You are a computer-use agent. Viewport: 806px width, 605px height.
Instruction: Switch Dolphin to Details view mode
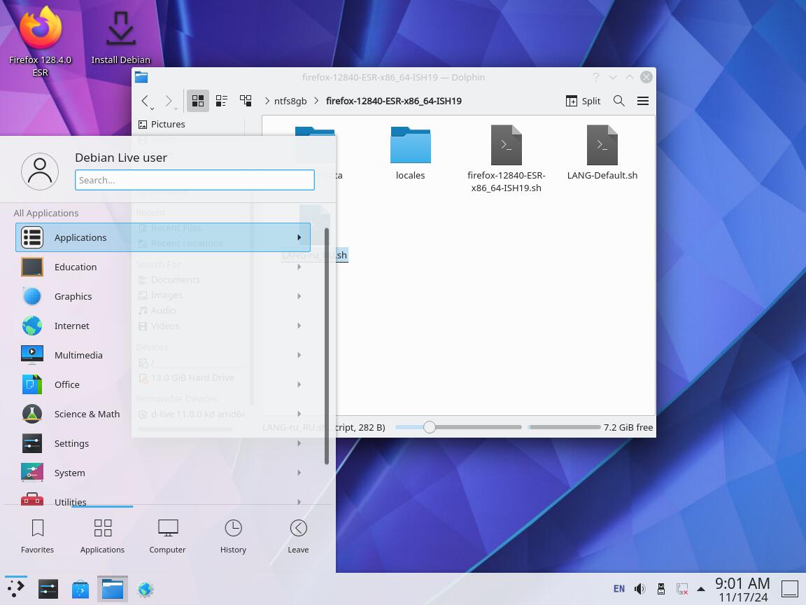coord(246,101)
